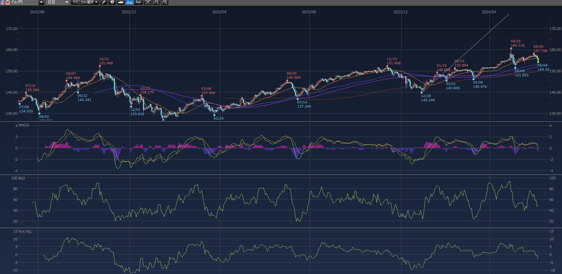Select the 12/28 140.244 low marker
Viewport: 562px width, 274px height.
pyautogui.click(x=421, y=93)
